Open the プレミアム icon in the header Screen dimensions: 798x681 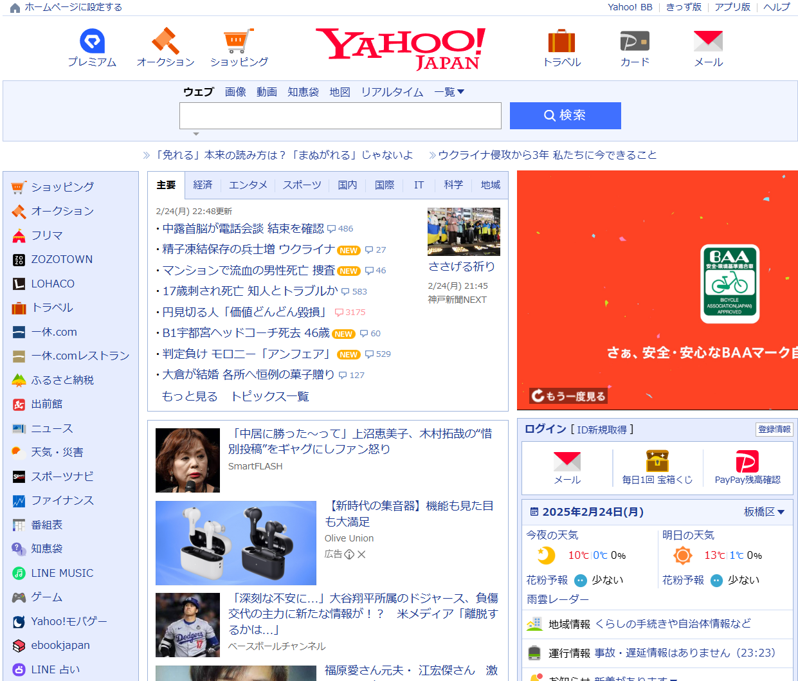(x=92, y=41)
